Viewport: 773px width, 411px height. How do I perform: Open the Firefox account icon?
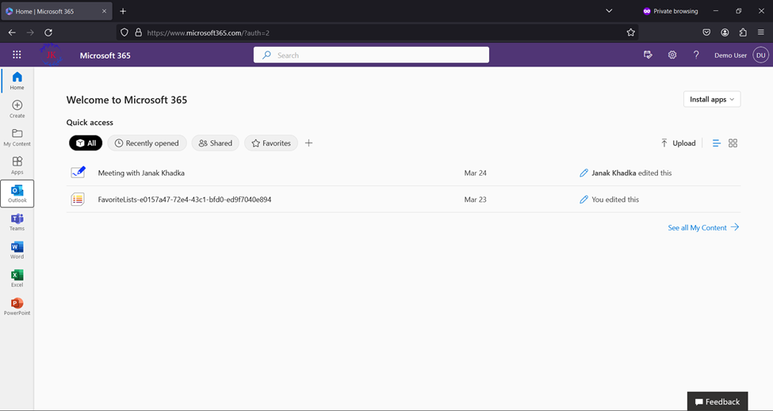pyautogui.click(x=725, y=32)
